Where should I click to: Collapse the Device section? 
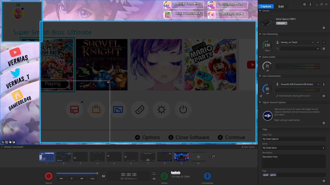[x=260, y=11]
